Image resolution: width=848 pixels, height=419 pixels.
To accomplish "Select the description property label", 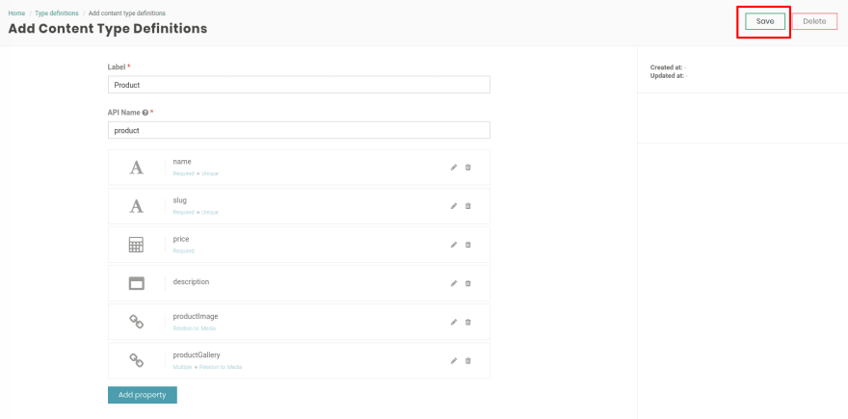I will pyautogui.click(x=191, y=281).
